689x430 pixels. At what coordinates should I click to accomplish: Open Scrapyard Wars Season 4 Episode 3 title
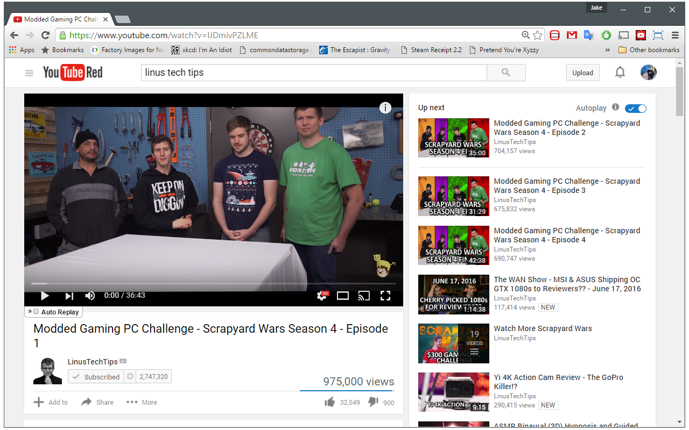567,185
